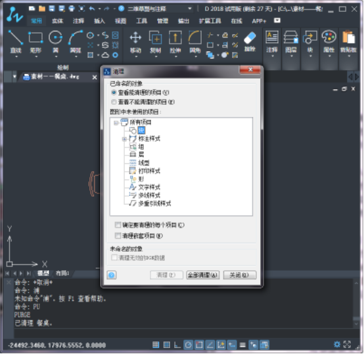Click the Redo arrow in quick access toolbar

pos(106,9)
